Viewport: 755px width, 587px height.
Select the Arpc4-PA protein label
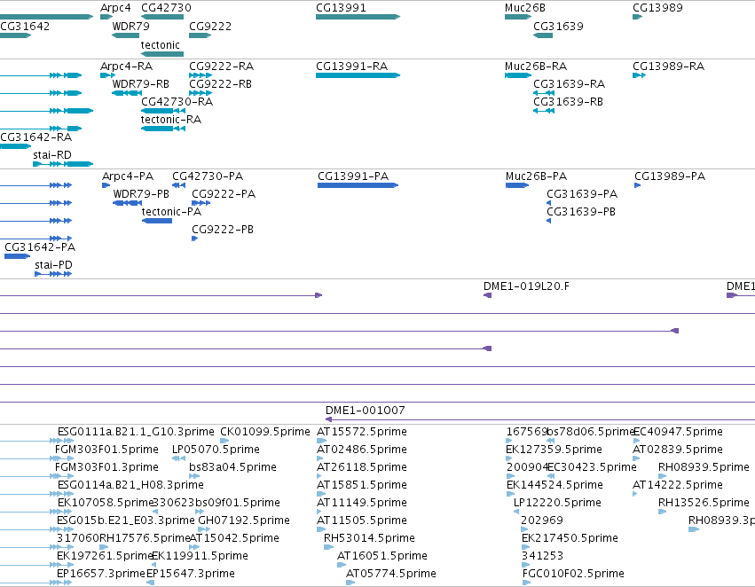click(x=128, y=176)
